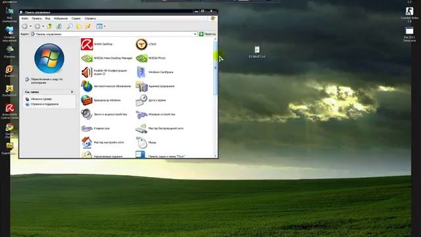This screenshot has width=421, height=237.
Task: Open the Избранное menu
Action: (61, 18)
